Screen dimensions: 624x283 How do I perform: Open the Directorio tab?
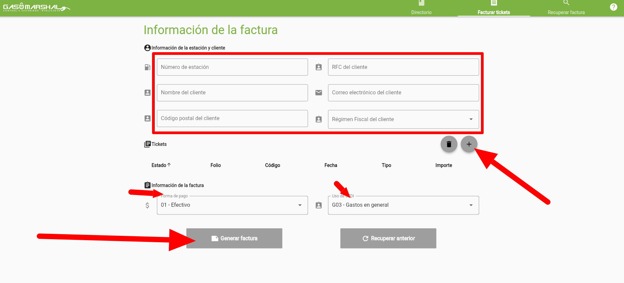click(421, 8)
